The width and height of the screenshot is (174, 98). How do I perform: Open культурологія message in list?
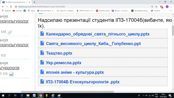point(10,68)
